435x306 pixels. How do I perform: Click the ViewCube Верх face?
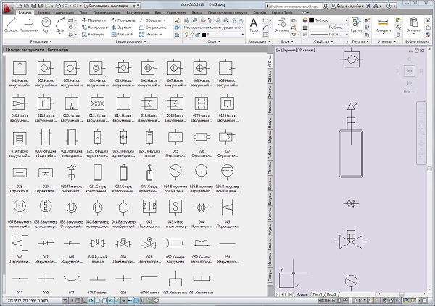point(410,71)
